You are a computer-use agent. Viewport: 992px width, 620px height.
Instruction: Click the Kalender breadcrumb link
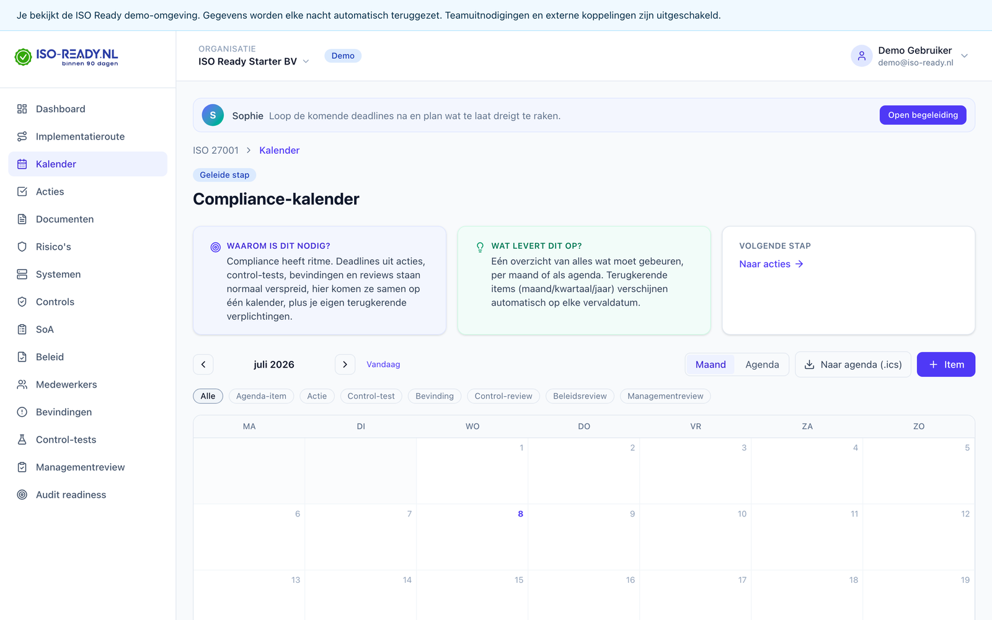tap(280, 150)
